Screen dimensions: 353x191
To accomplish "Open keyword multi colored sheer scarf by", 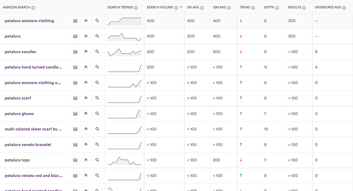I will (x=34, y=129).
